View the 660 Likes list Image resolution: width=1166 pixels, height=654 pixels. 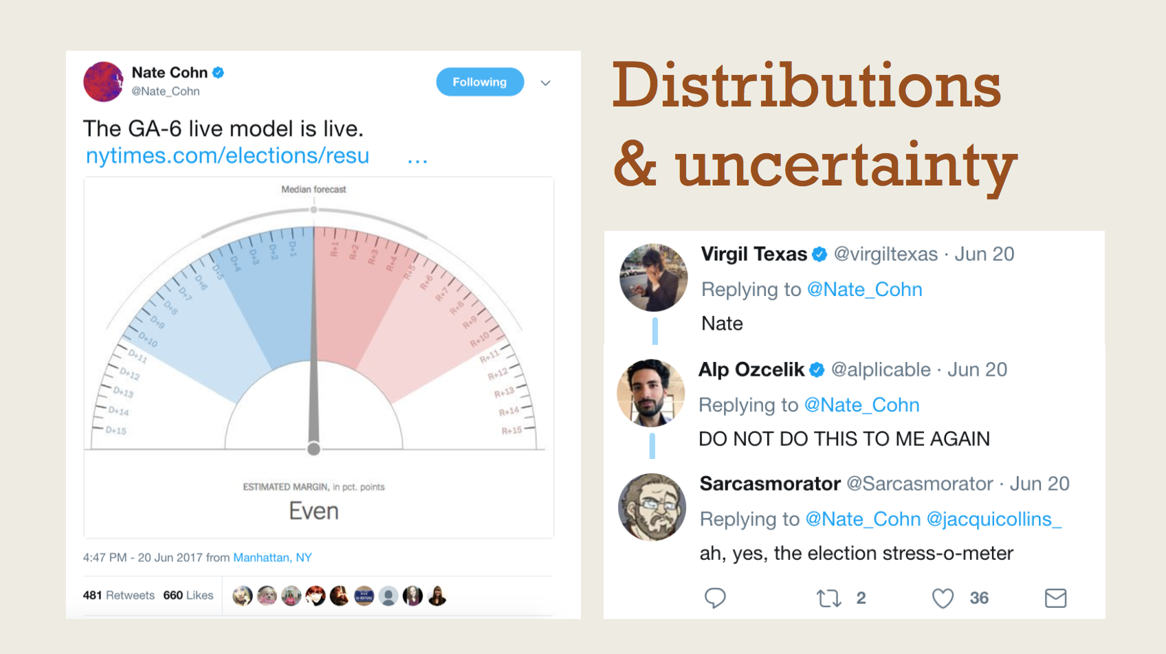(x=188, y=595)
